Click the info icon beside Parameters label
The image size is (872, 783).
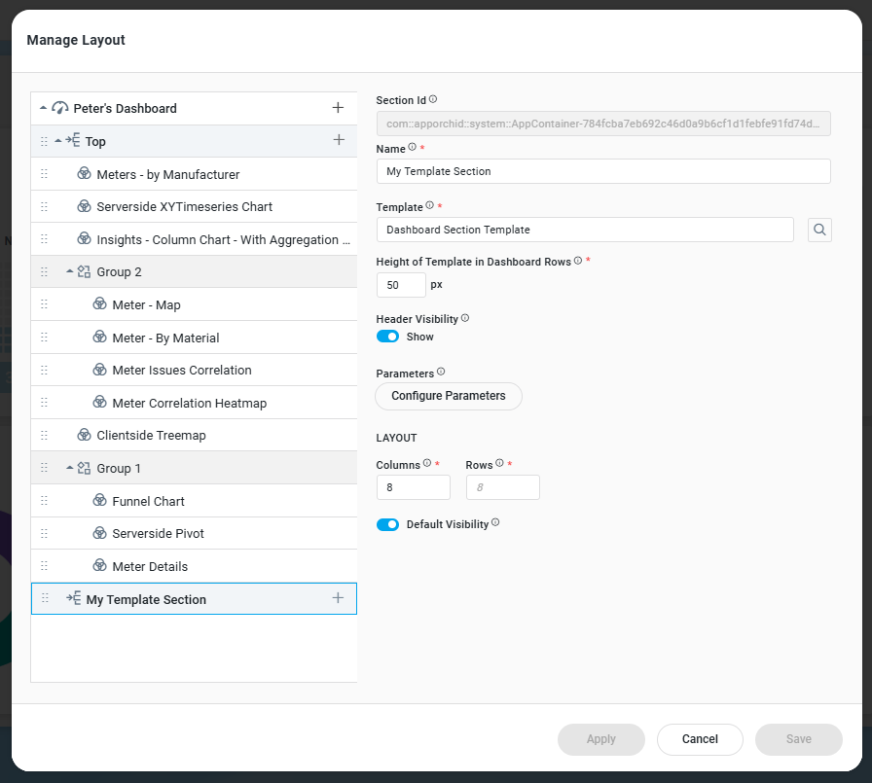pos(441,372)
